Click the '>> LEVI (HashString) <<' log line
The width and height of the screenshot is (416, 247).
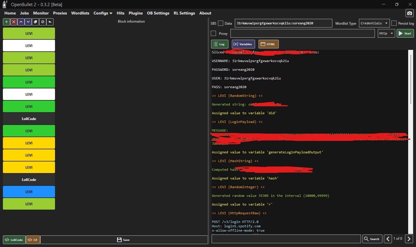click(235, 161)
